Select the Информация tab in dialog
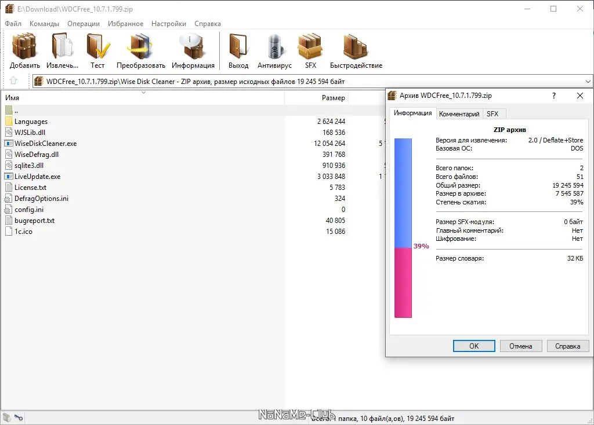 click(412, 113)
